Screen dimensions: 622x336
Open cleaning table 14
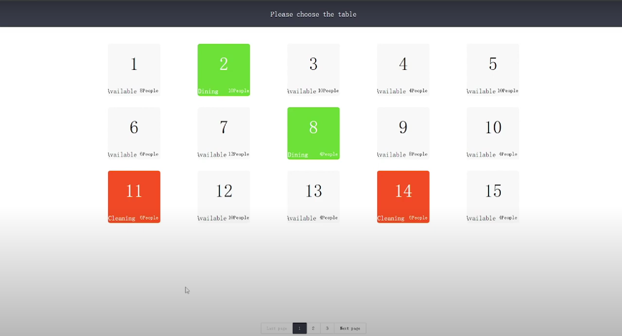403,196
